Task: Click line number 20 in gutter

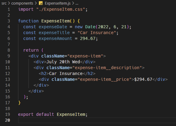Action: click(8, 120)
